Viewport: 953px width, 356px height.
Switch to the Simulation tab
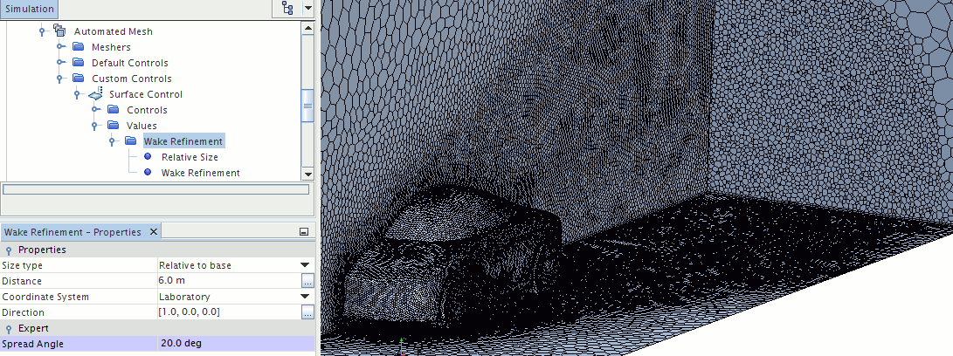[x=29, y=9]
